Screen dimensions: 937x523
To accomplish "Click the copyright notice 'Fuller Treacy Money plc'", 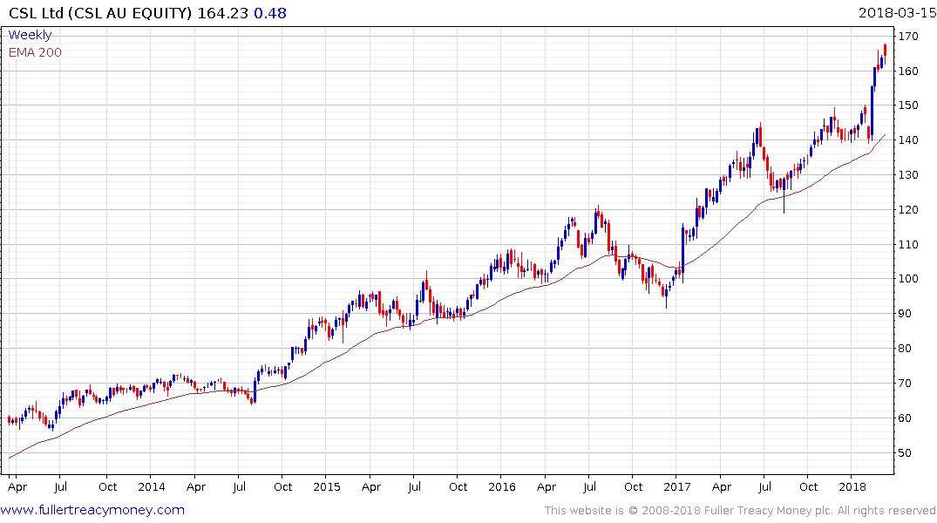I will click(769, 511).
